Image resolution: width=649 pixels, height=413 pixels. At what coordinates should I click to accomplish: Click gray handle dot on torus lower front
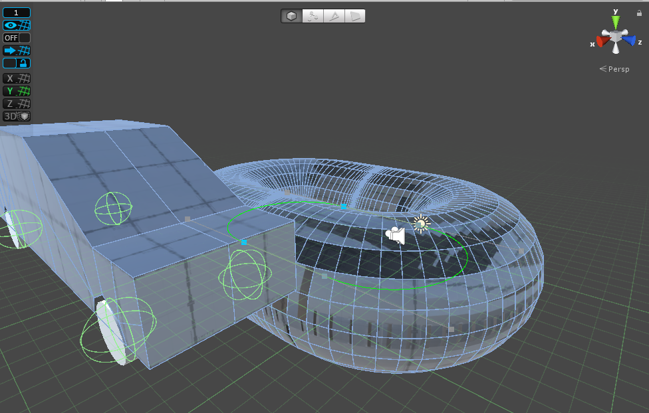coord(452,329)
